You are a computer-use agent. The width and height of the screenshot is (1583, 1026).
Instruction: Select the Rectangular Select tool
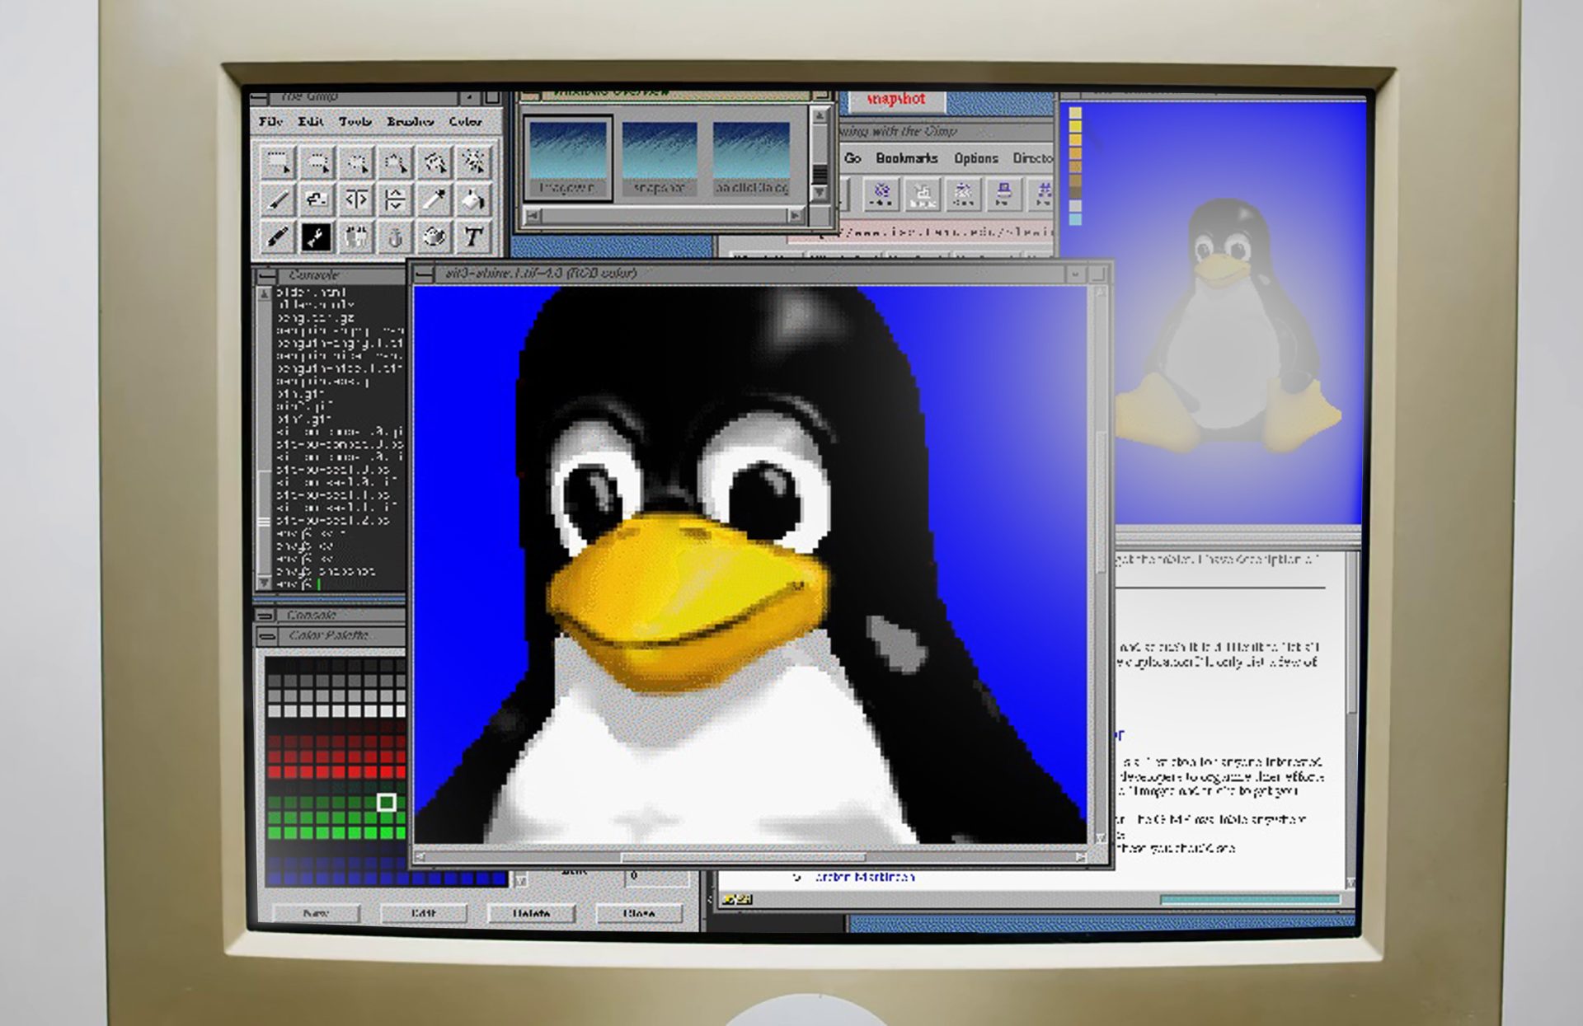[277, 162]
